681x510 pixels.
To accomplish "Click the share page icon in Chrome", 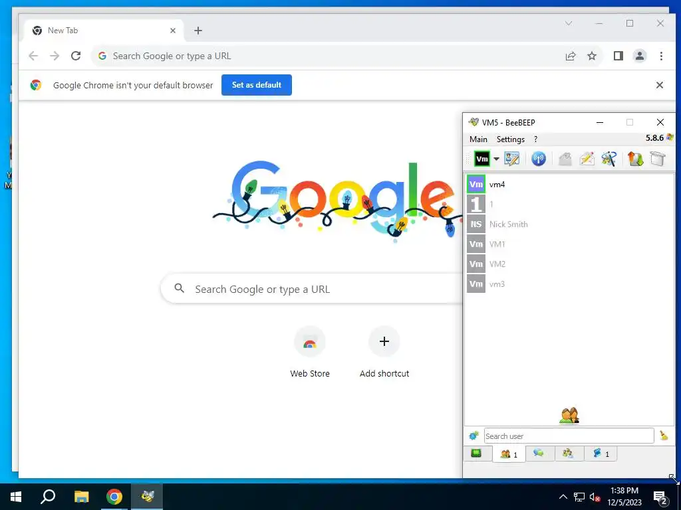I will 571,56.
